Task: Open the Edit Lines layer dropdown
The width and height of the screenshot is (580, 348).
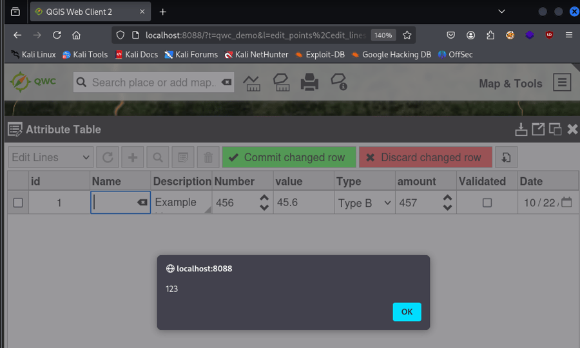Action: point(51,157)
